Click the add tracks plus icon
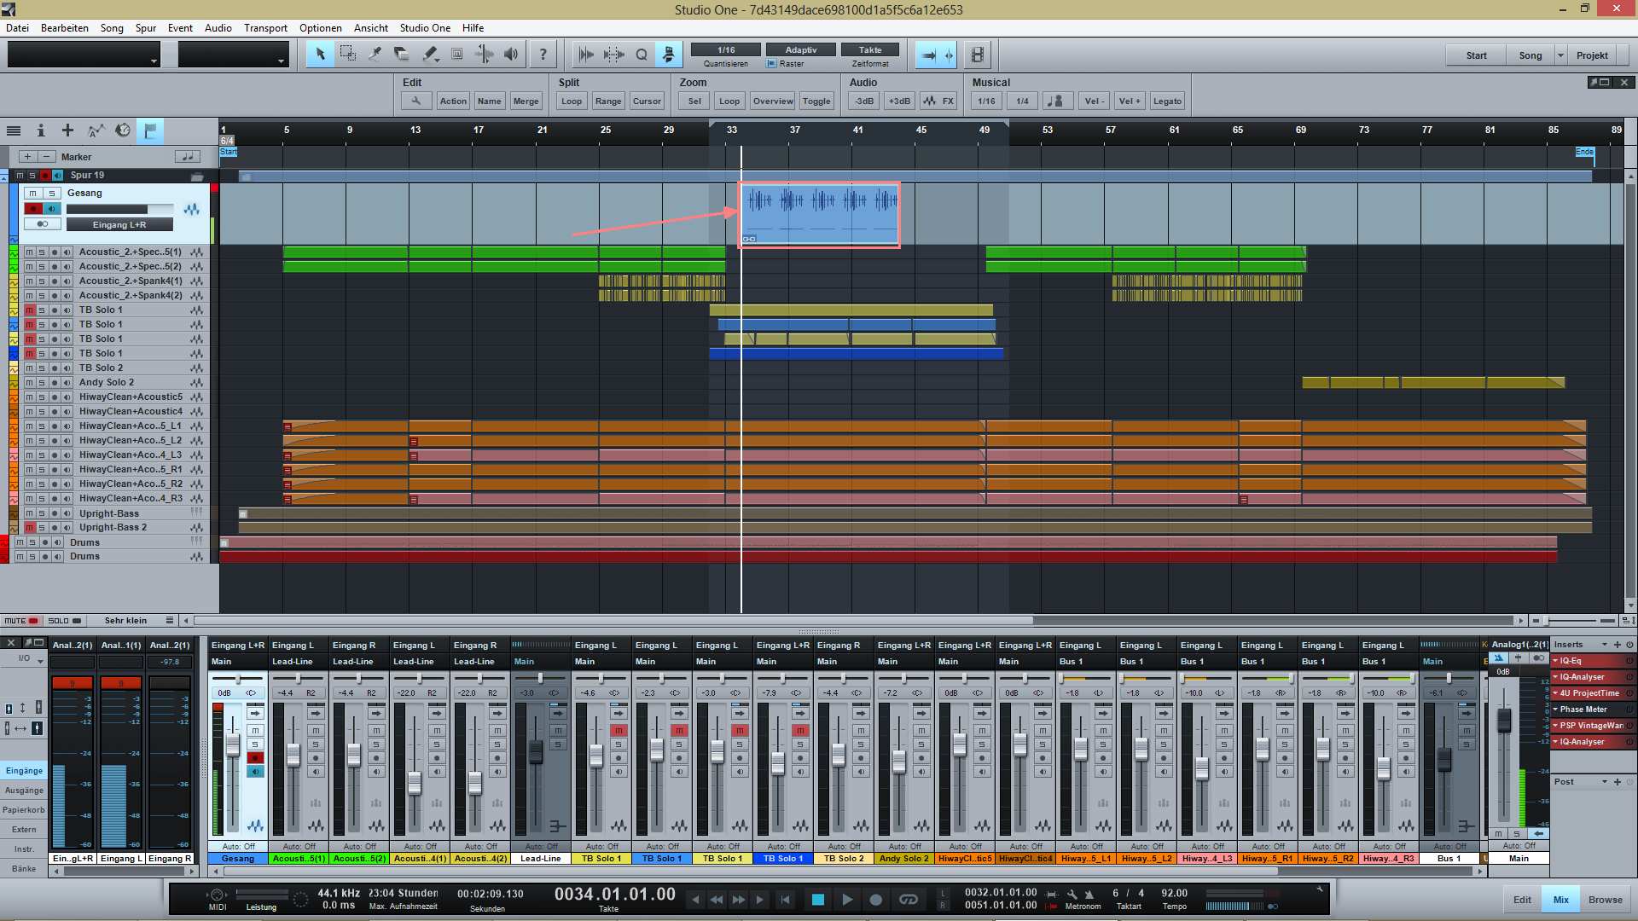 68,130
